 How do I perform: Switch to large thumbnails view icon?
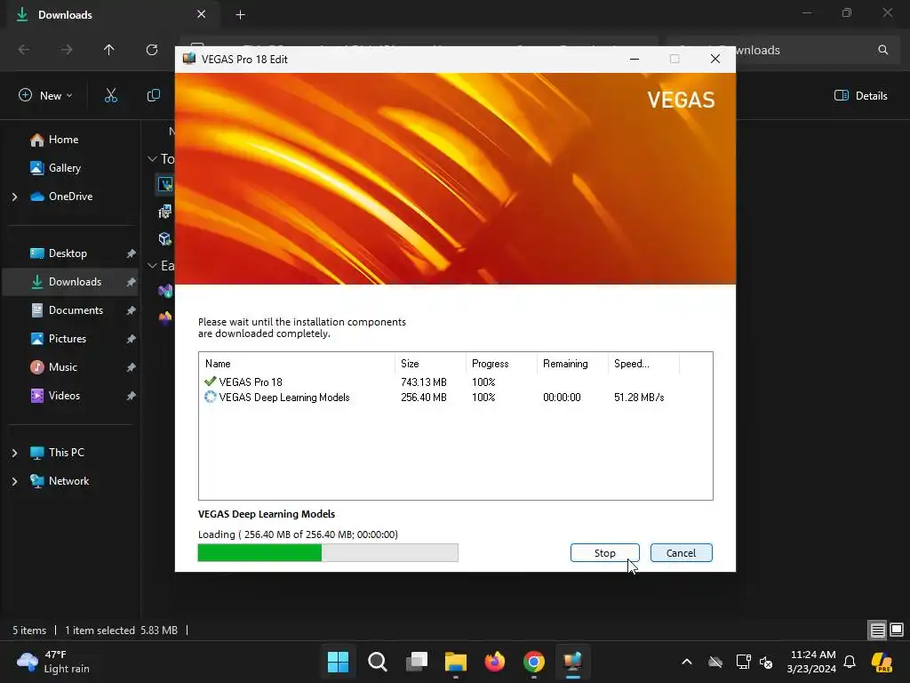pyautogui.click(x=897, y=631)
